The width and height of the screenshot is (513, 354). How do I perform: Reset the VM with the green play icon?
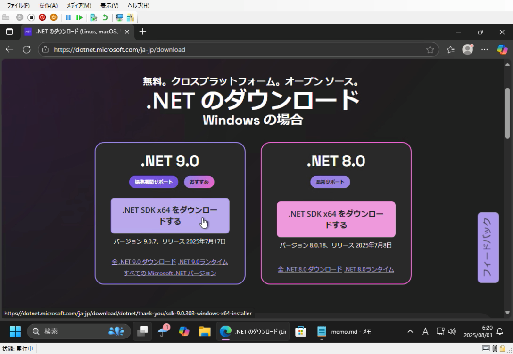point(79,17)
